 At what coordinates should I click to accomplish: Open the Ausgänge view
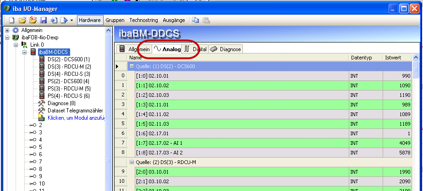pyautogui.click(x=174, y=20)
